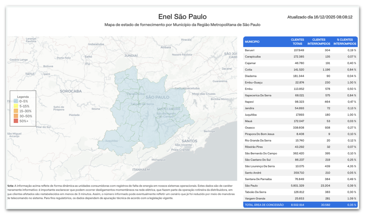Viewport: 365px width, 217px height.
Task: Click the SÃO PAULO label on map
Action: click(x=157, y=97)
